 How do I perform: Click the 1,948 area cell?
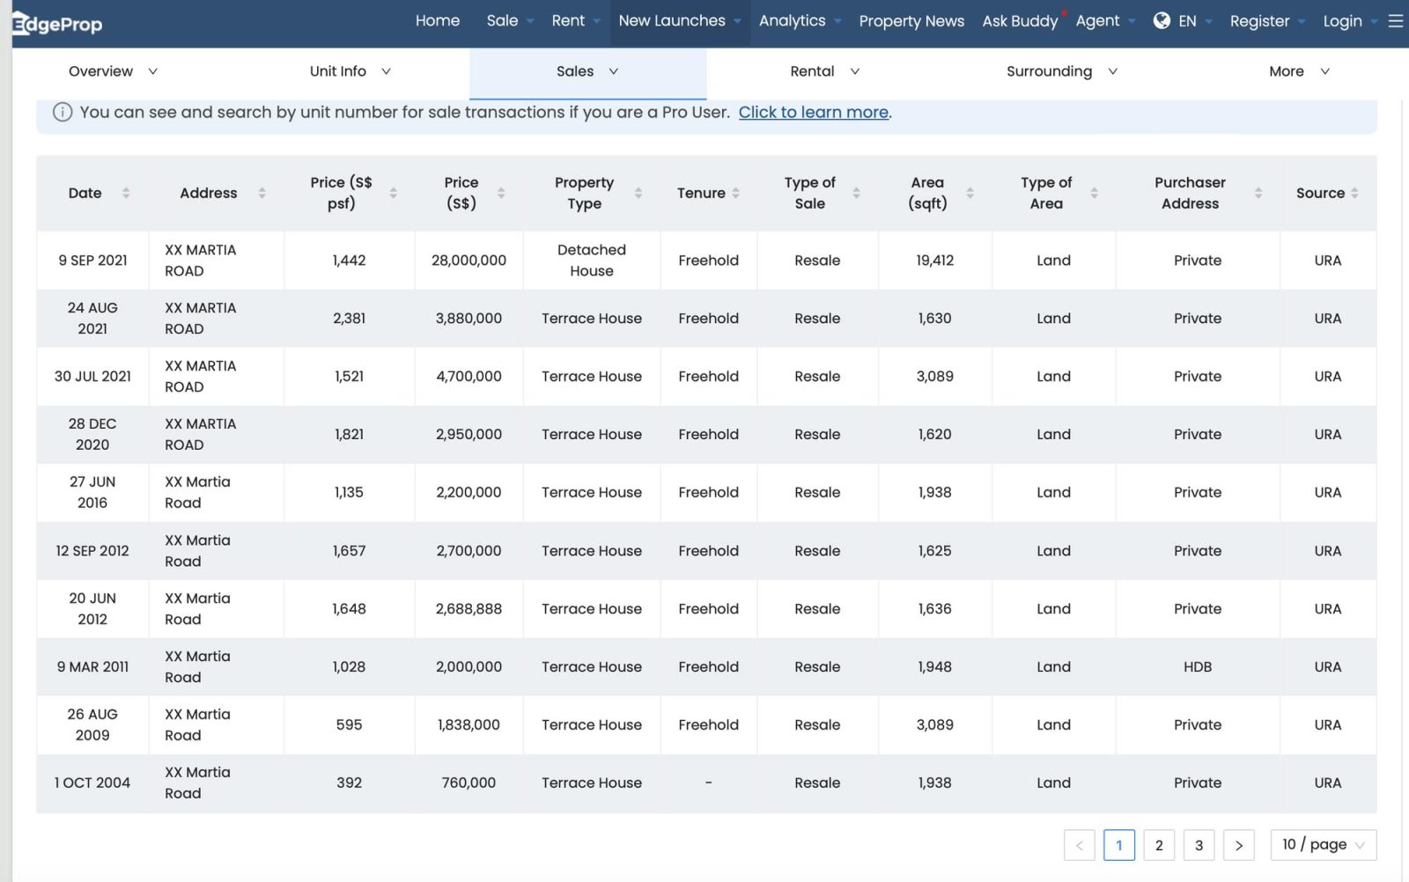pos(934,667)
